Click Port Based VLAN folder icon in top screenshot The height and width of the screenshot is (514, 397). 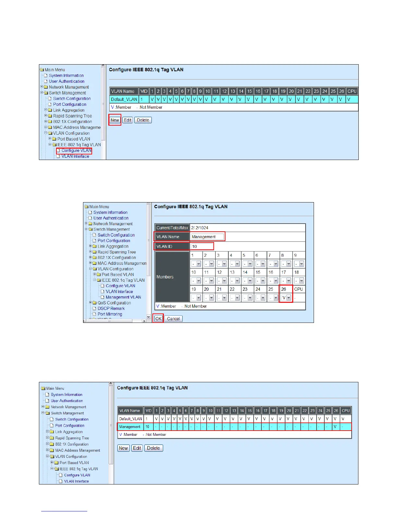tap(54, 139)
